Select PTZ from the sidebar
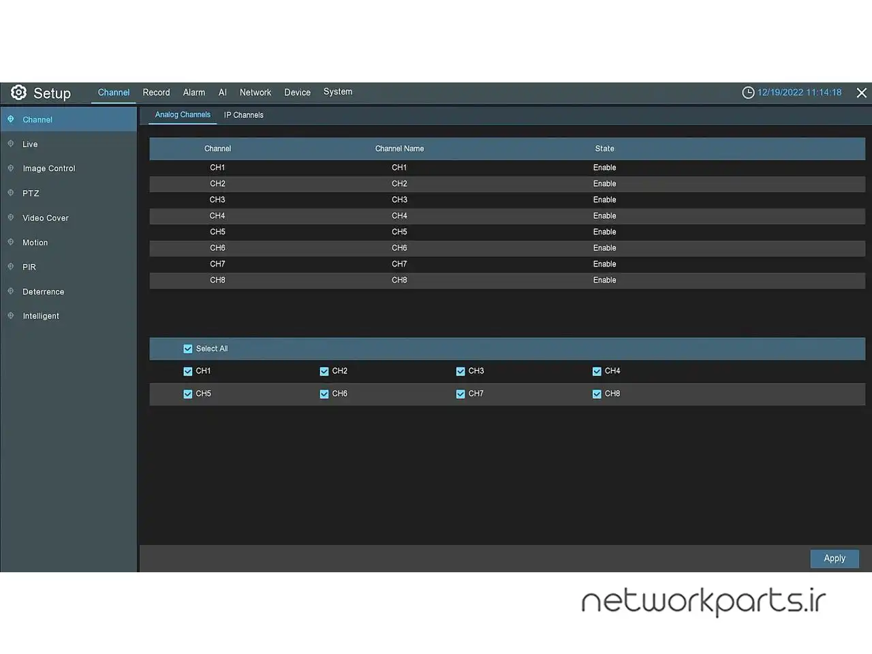The width and height of the screenshot is (872, 654). (x=31, y=193)
